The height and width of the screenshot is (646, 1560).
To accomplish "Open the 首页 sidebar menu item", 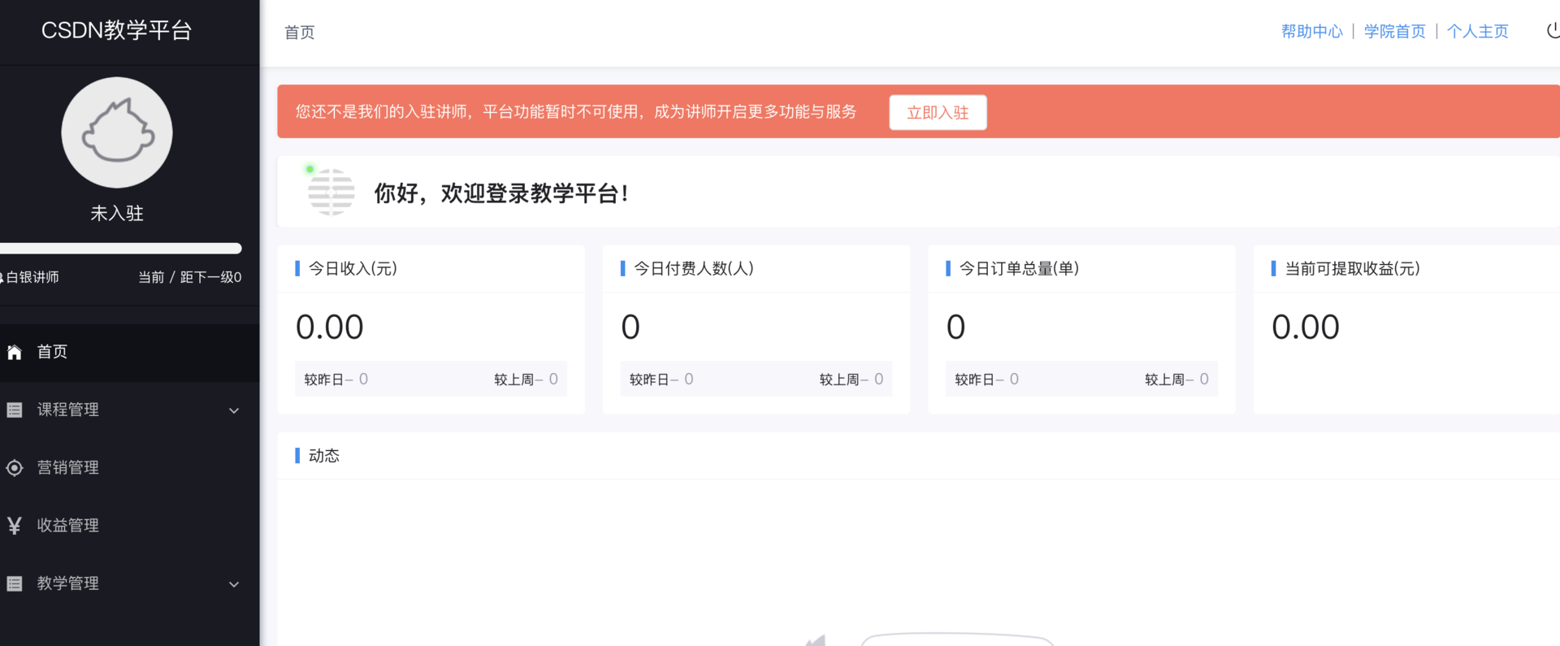I will point(130,352).
